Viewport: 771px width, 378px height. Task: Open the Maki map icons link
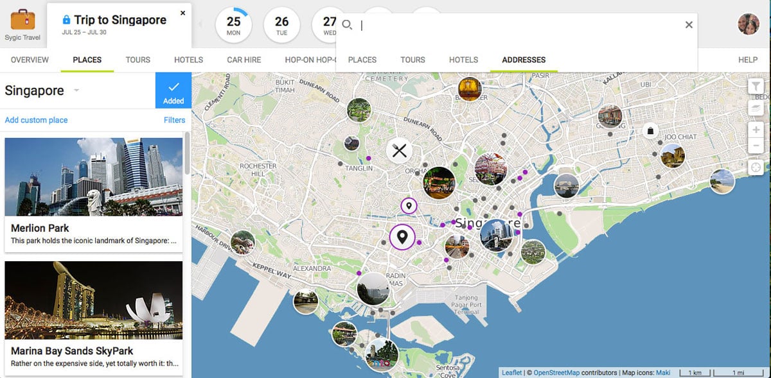(x=662, y=372)
